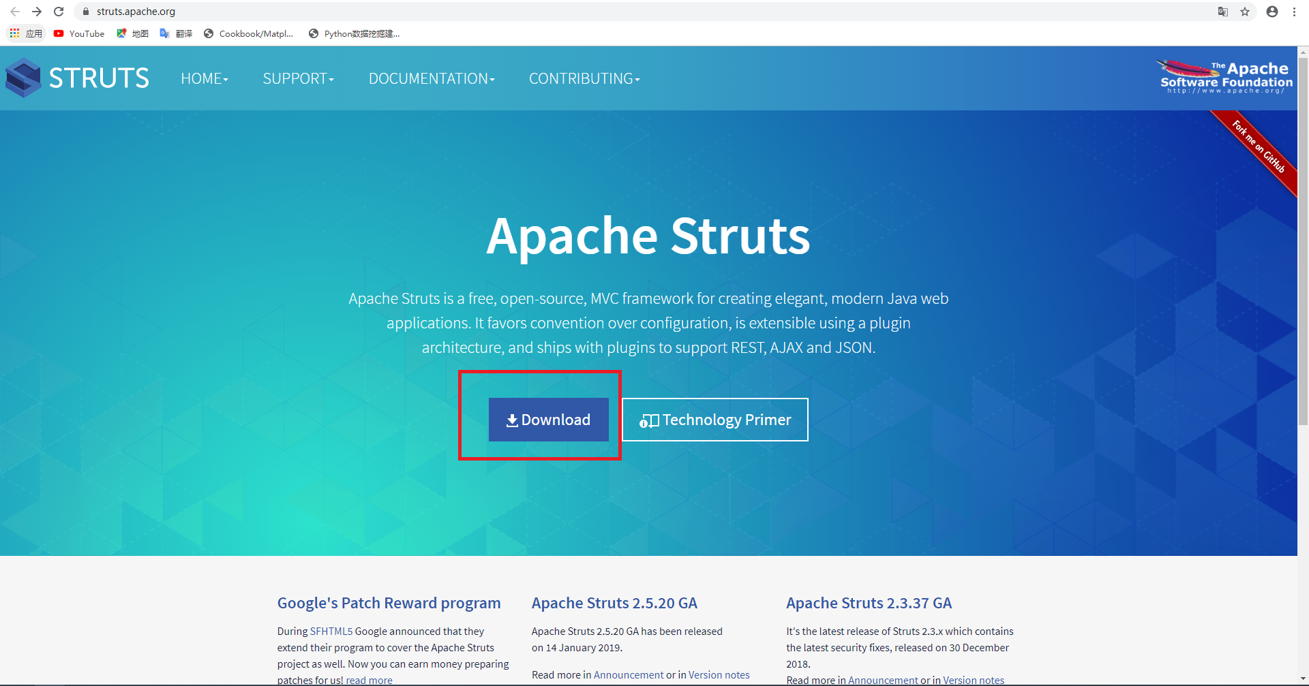1309x686 pixels.
Task: Open the 地图 bookmark
Action: tap(132, 33)
